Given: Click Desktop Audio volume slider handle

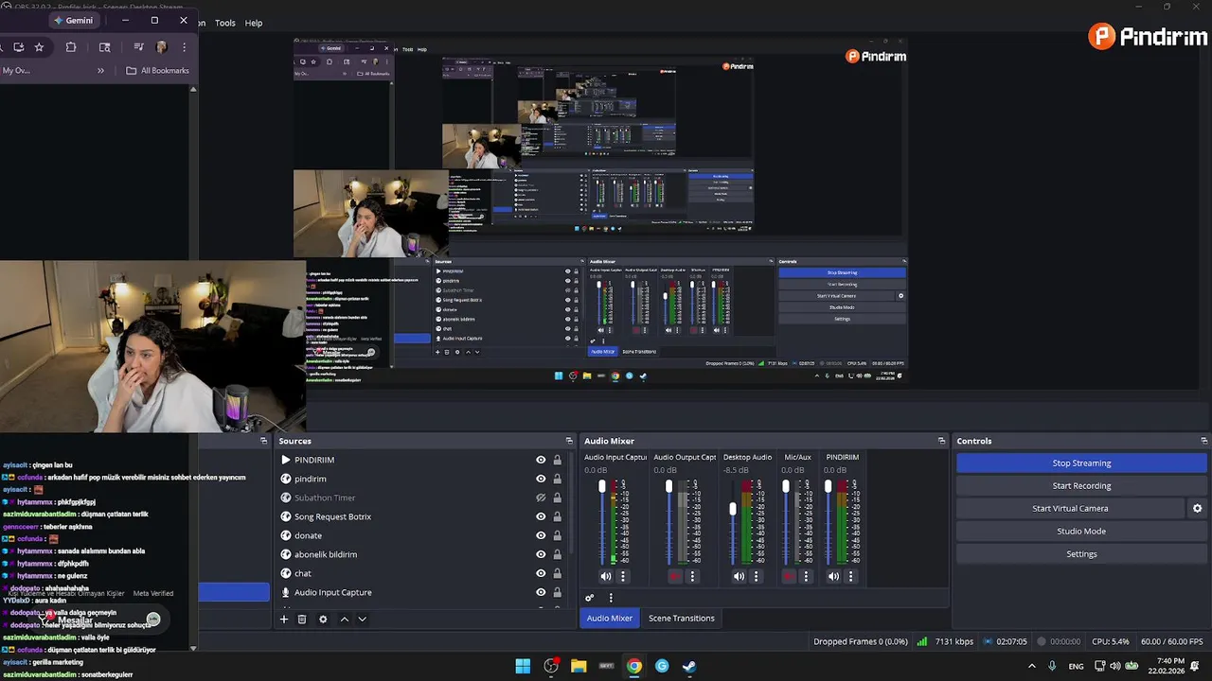Looking at the screenshot, I should point(732,509).
